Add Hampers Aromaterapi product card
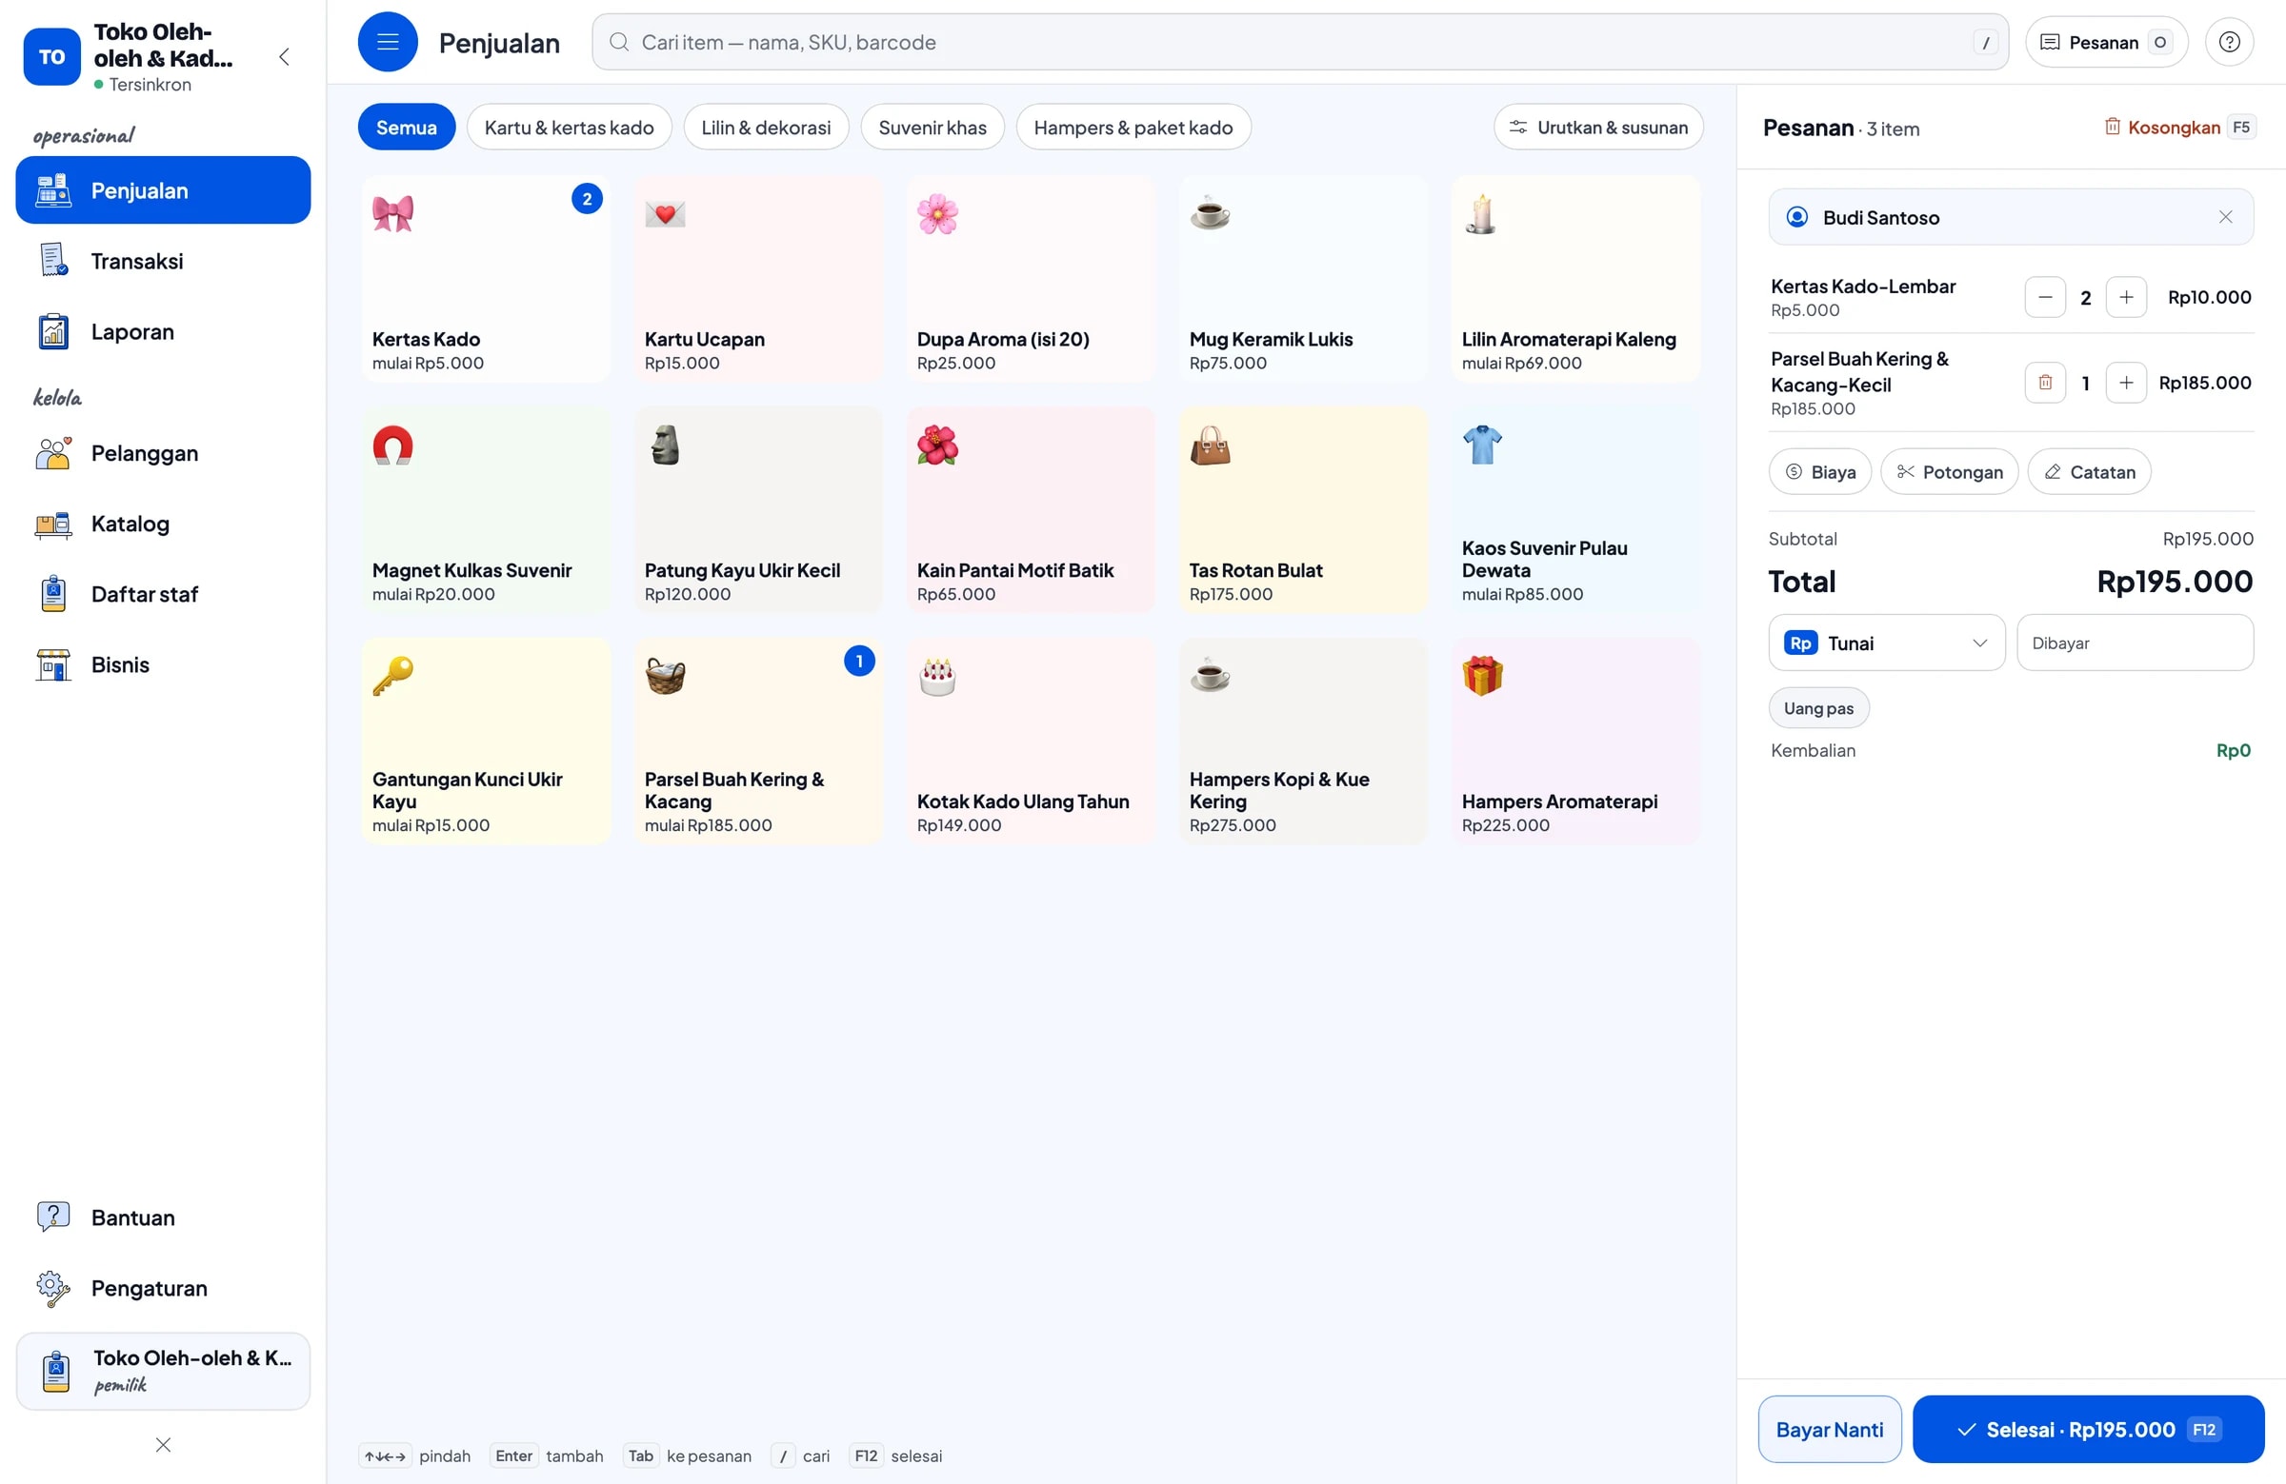The width and height of the screenshot is (2286, 1484). click(x=1575, y=742)
